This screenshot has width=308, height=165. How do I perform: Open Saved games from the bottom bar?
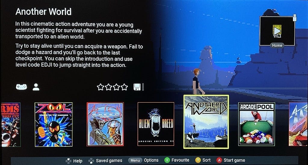click(105, 161)
